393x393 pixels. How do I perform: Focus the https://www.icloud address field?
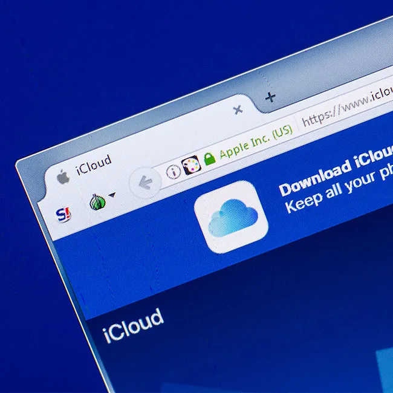point(347,105)
